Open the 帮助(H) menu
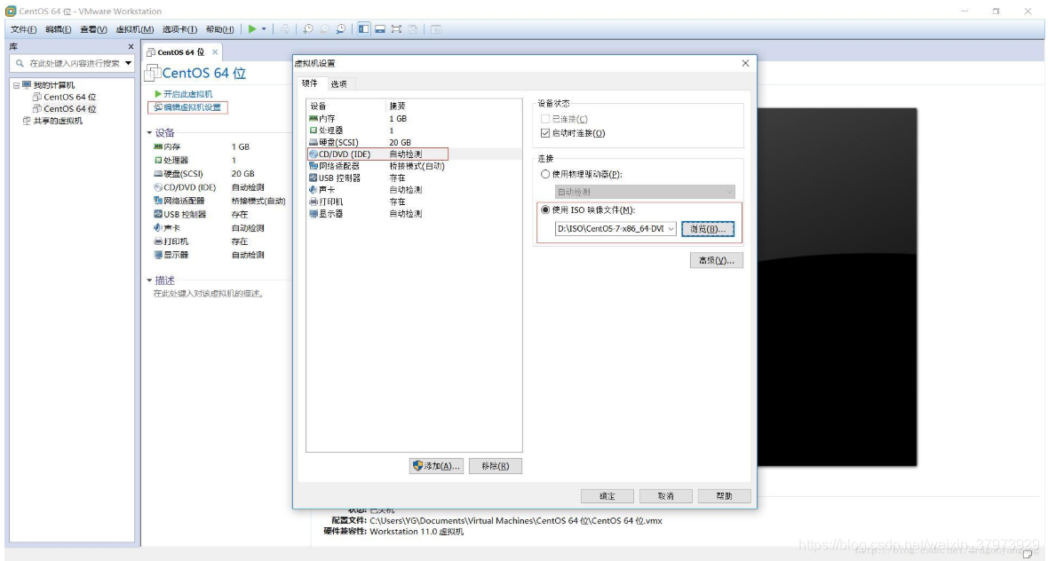Screen dimensions: 1048x561 point(220,29)
